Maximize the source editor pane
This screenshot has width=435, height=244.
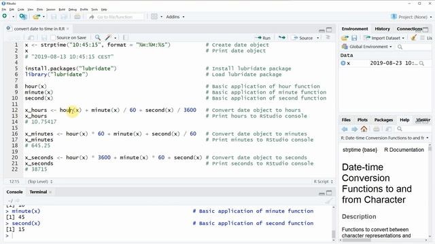(329, 30)
